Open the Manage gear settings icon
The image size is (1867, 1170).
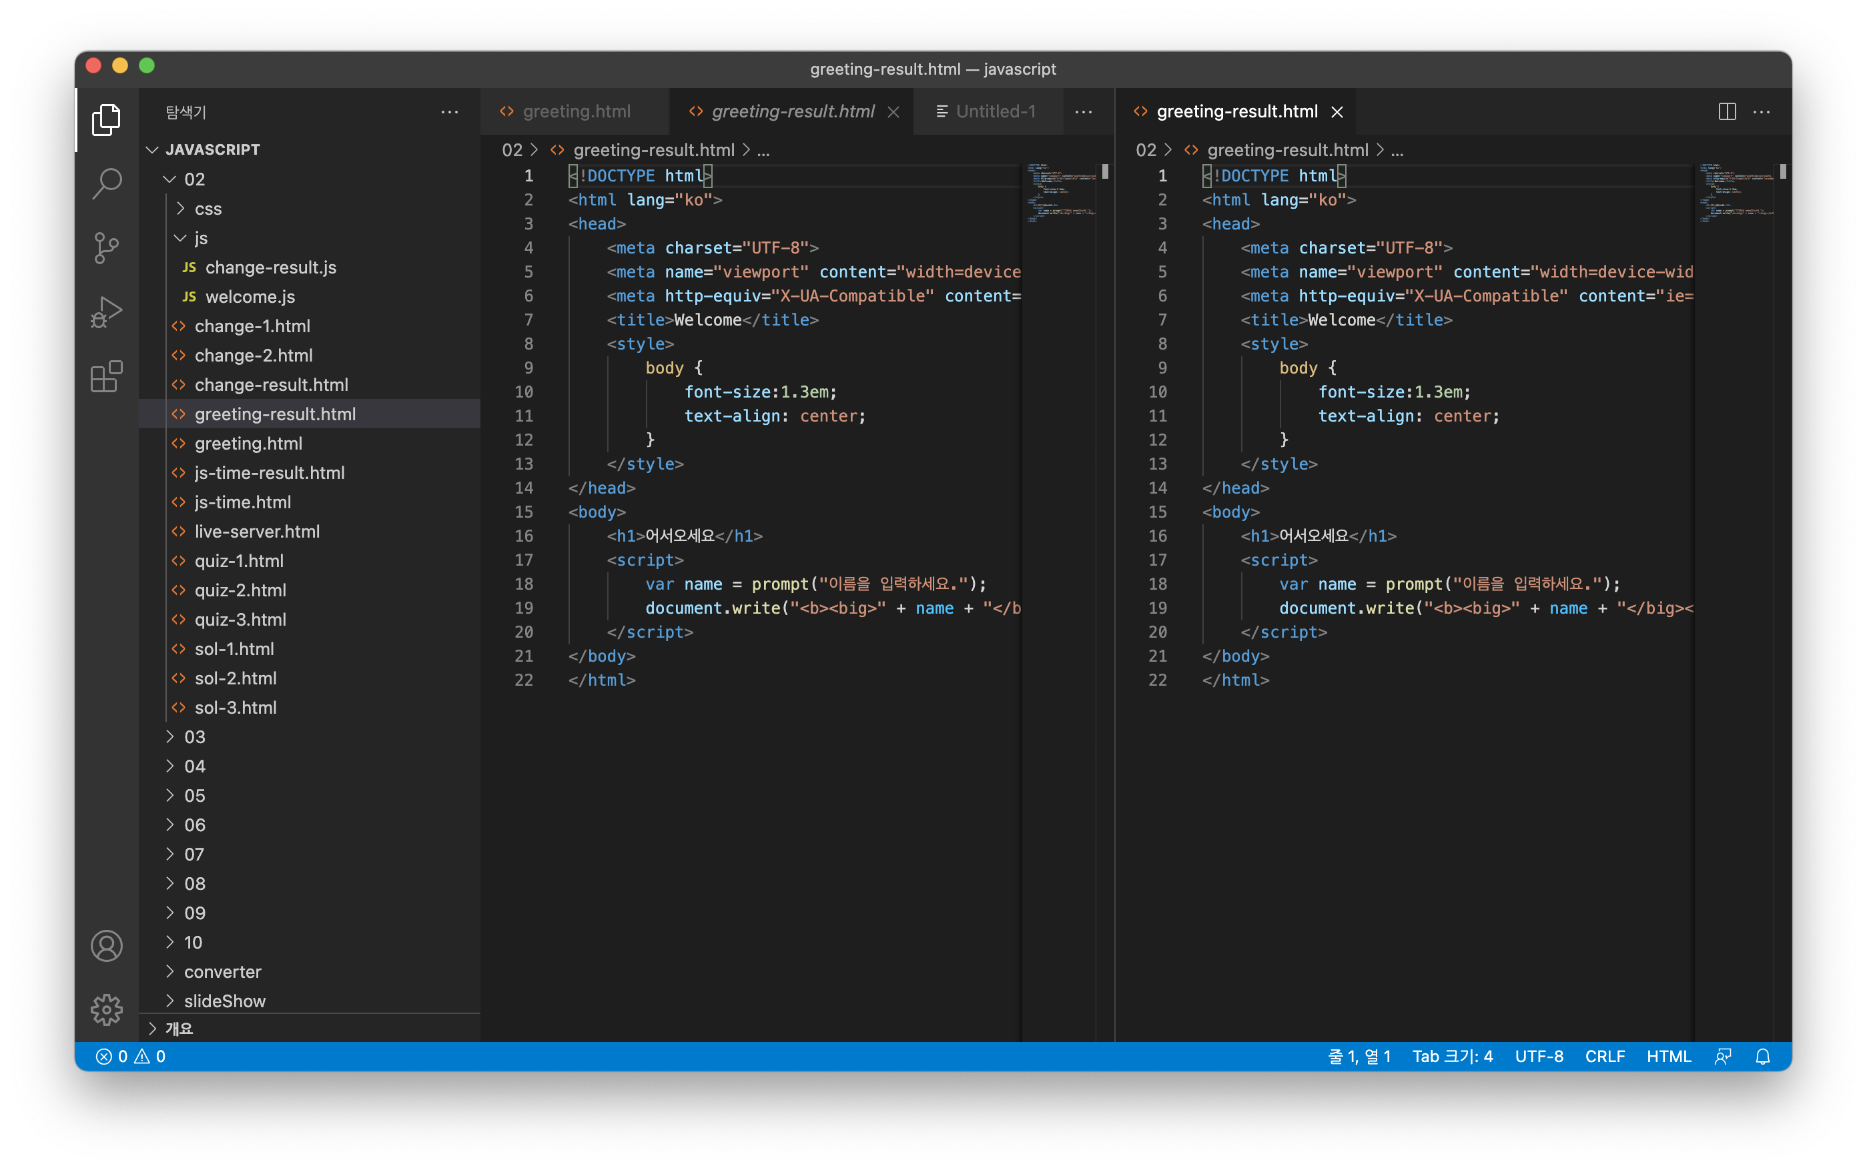point(107,1009)
